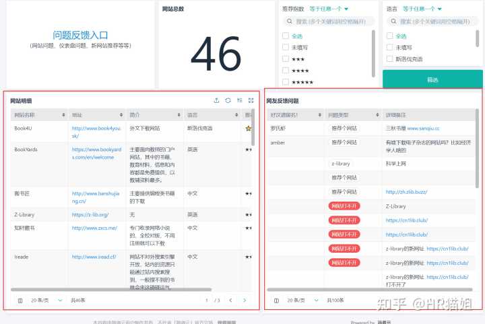Click the column layout icon in 网友反馈问题 footer
485x324 pixels.
click(x=277, y=300)
